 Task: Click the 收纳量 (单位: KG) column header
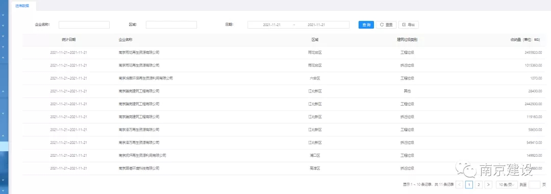click(525, 40)
